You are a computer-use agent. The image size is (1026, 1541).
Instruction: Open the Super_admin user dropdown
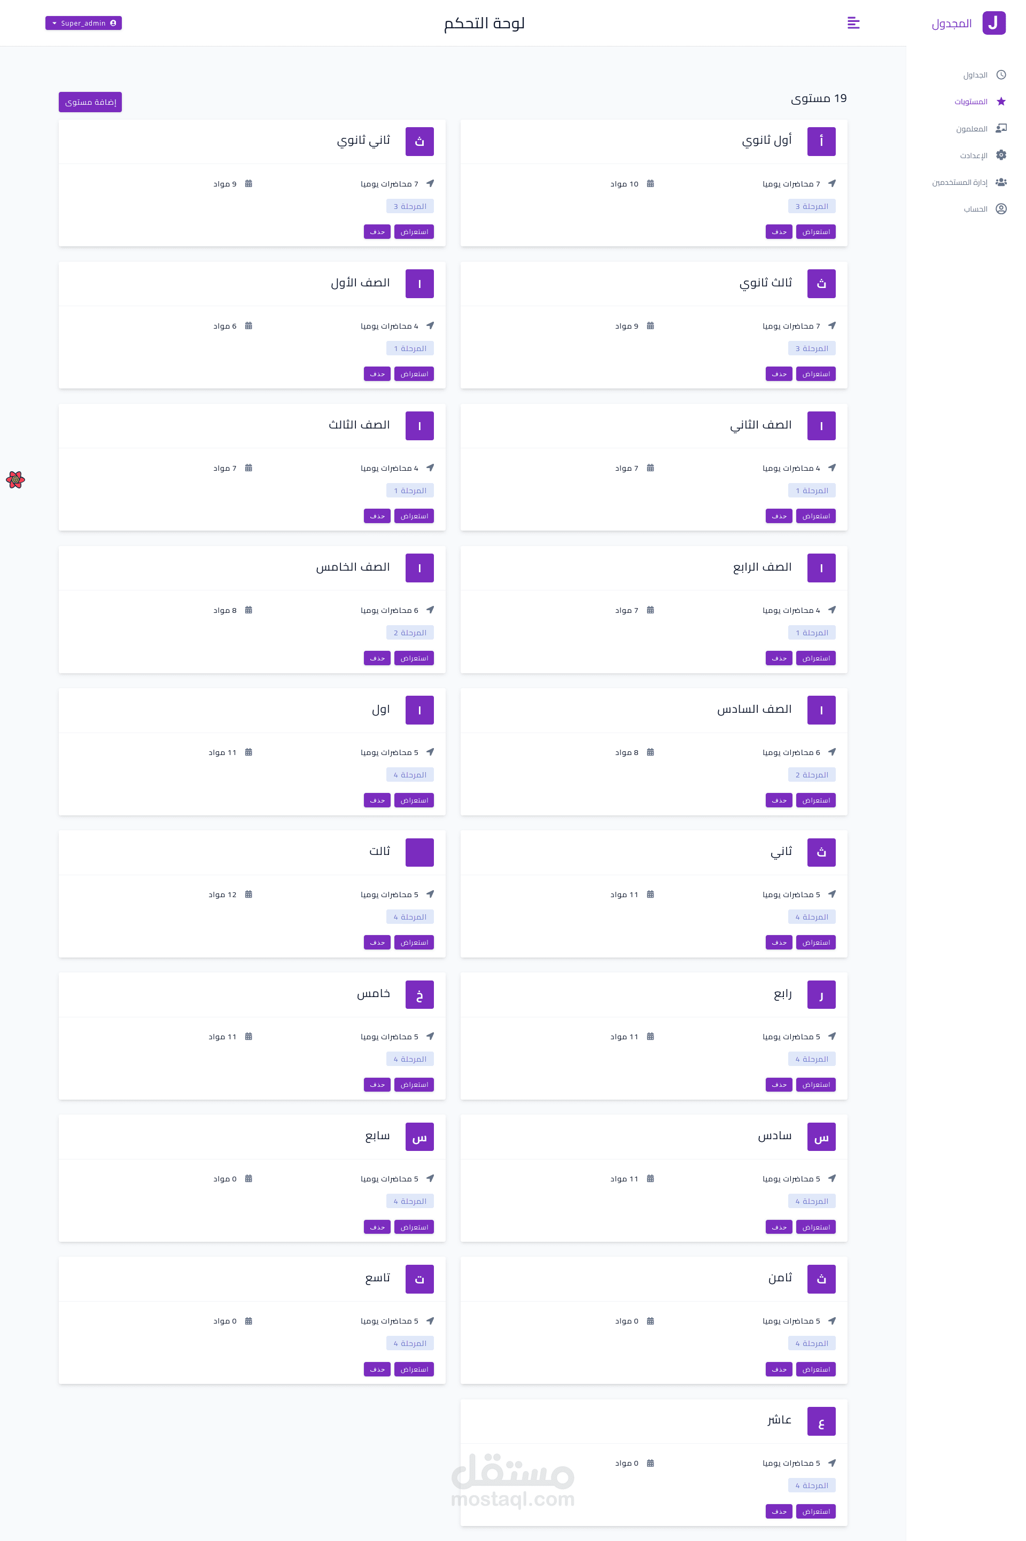pos(83,23)
